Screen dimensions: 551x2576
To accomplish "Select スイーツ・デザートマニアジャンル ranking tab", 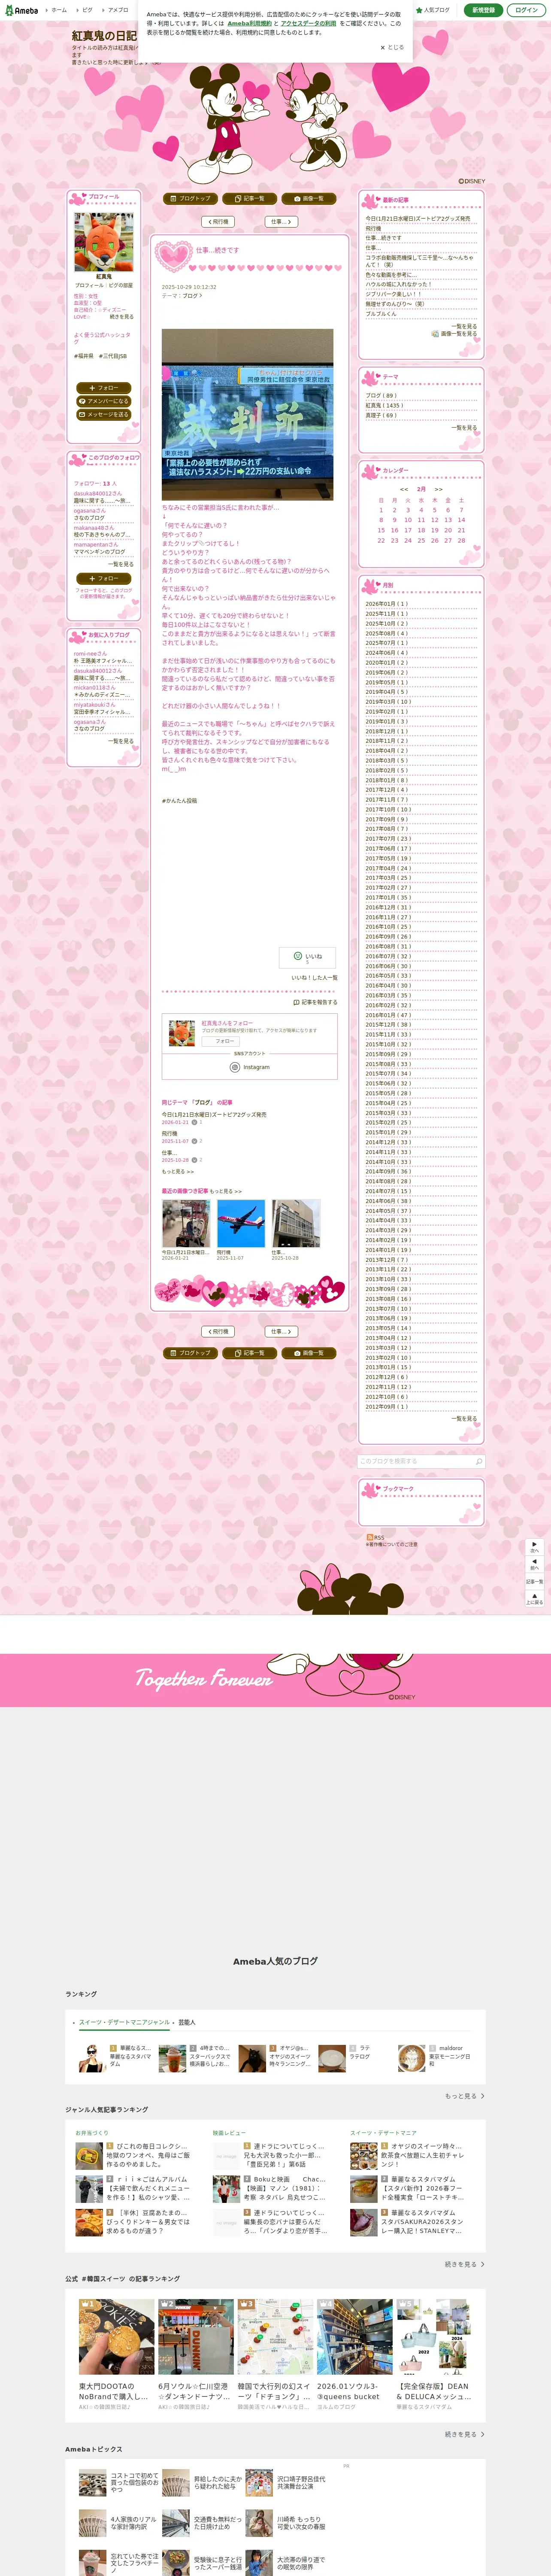I will tap(124, 2022).
